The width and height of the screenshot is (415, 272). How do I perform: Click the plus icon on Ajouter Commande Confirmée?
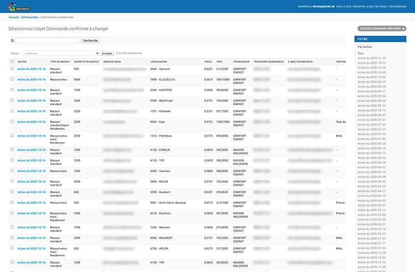[404, 28]
